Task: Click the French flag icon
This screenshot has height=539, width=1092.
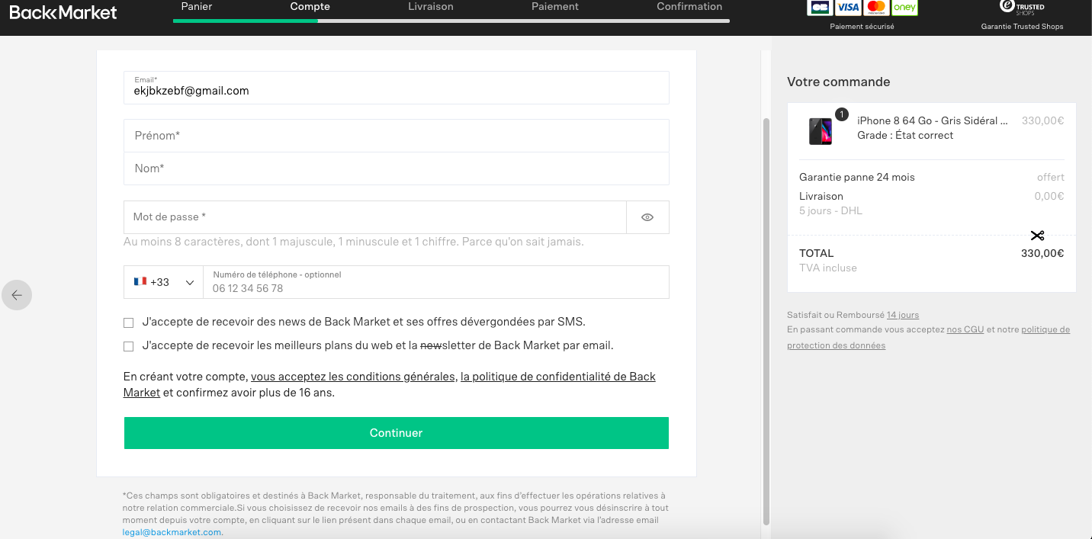Action: click(140, 281)
